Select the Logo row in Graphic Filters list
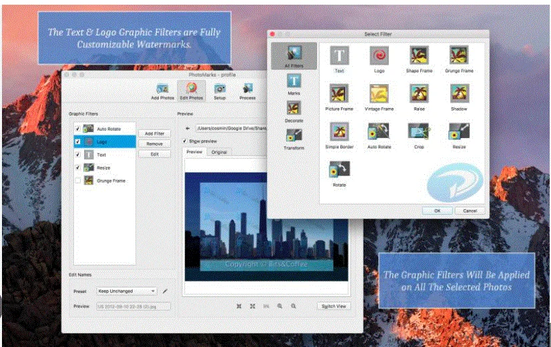This screenshot has width=551, height=347. point(105,141)
